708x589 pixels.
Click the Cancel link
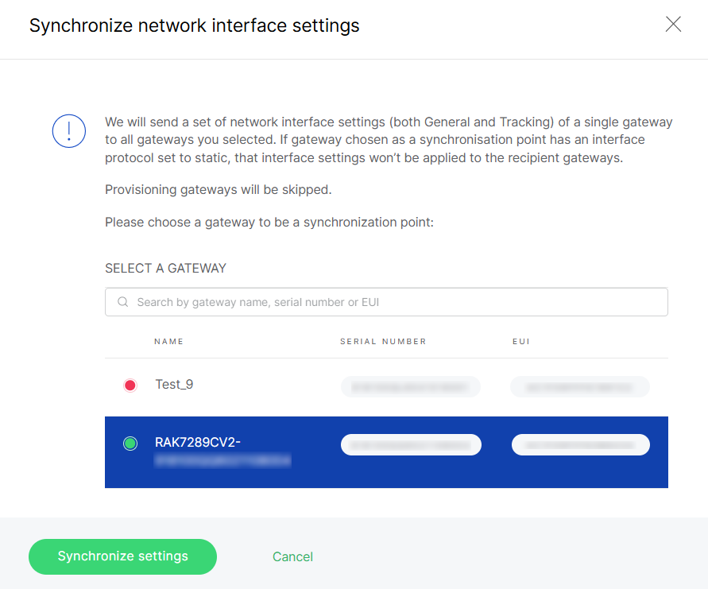click(292, 556)
